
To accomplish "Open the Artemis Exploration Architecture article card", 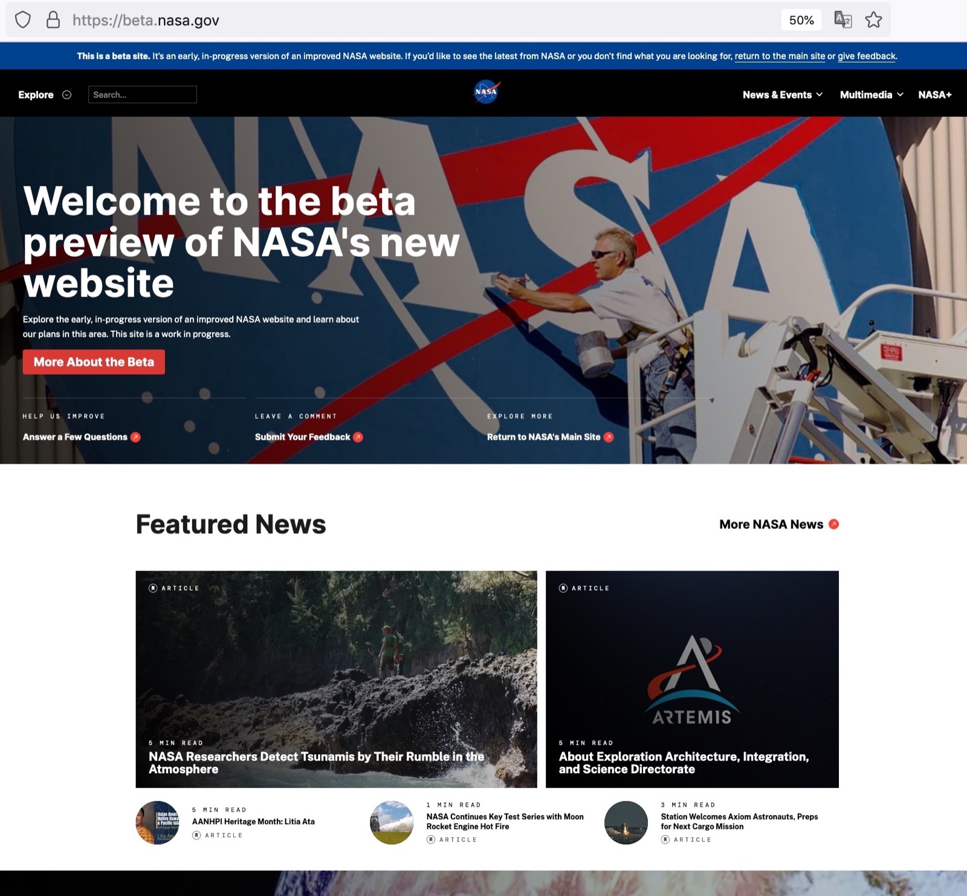I will [692, 679].
